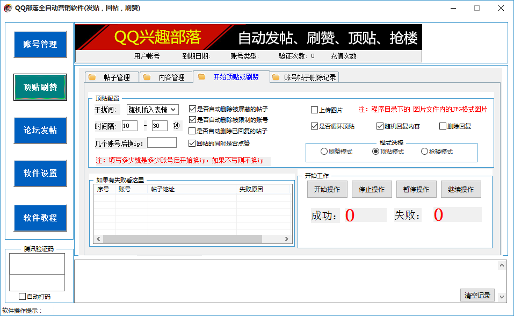Open the 软件教程 sidebar section
Viewport: 514px width, 316px height.
[40, 218]
